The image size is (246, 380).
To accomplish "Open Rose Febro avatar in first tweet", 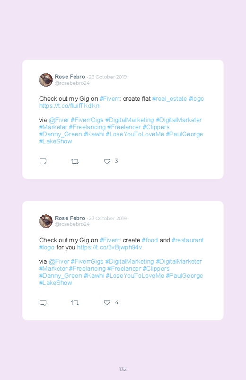I will point(46,80).
